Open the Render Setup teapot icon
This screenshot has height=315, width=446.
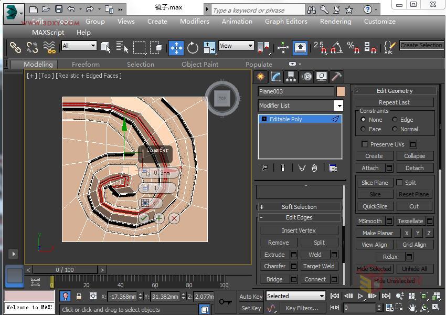pos(443,48)
